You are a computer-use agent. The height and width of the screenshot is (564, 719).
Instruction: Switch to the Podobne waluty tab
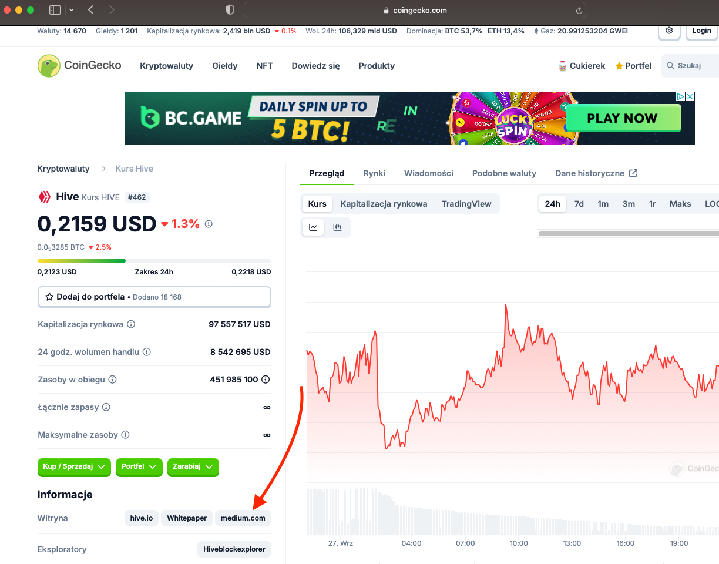coord(504,173)
